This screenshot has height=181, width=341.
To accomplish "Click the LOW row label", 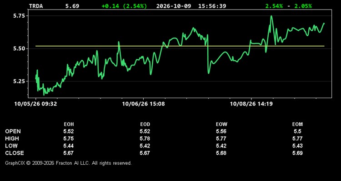I will click(x=11, y=146).
